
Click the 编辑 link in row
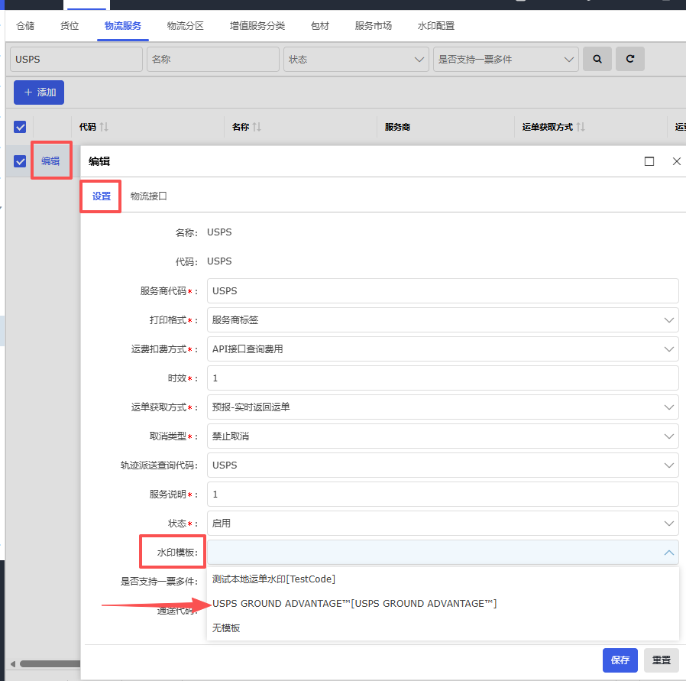click(50, 161)
